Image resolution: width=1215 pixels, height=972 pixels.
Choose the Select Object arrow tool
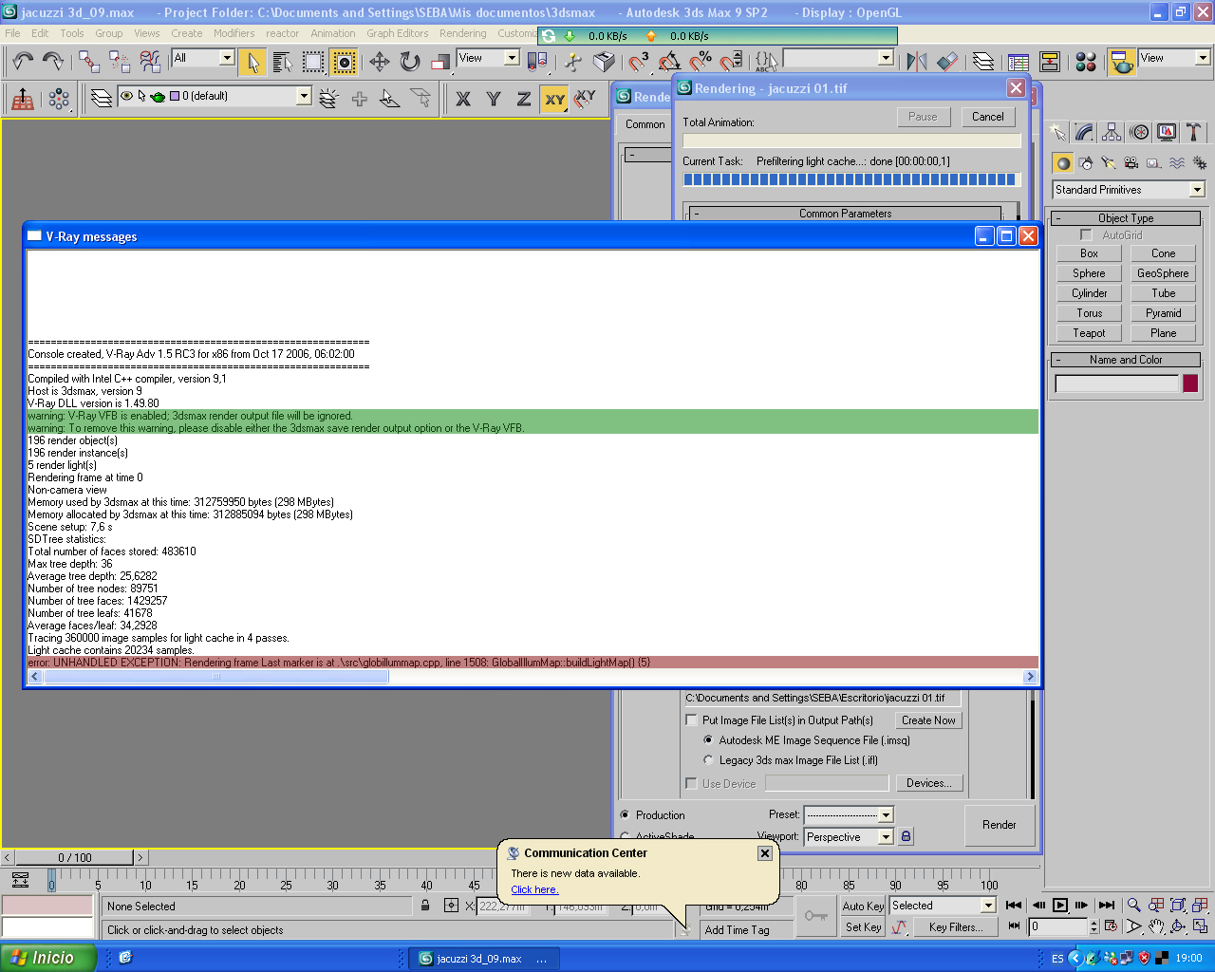252,62
